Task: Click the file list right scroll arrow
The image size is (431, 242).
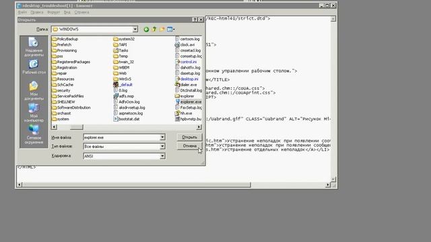Action: point(199,127)
